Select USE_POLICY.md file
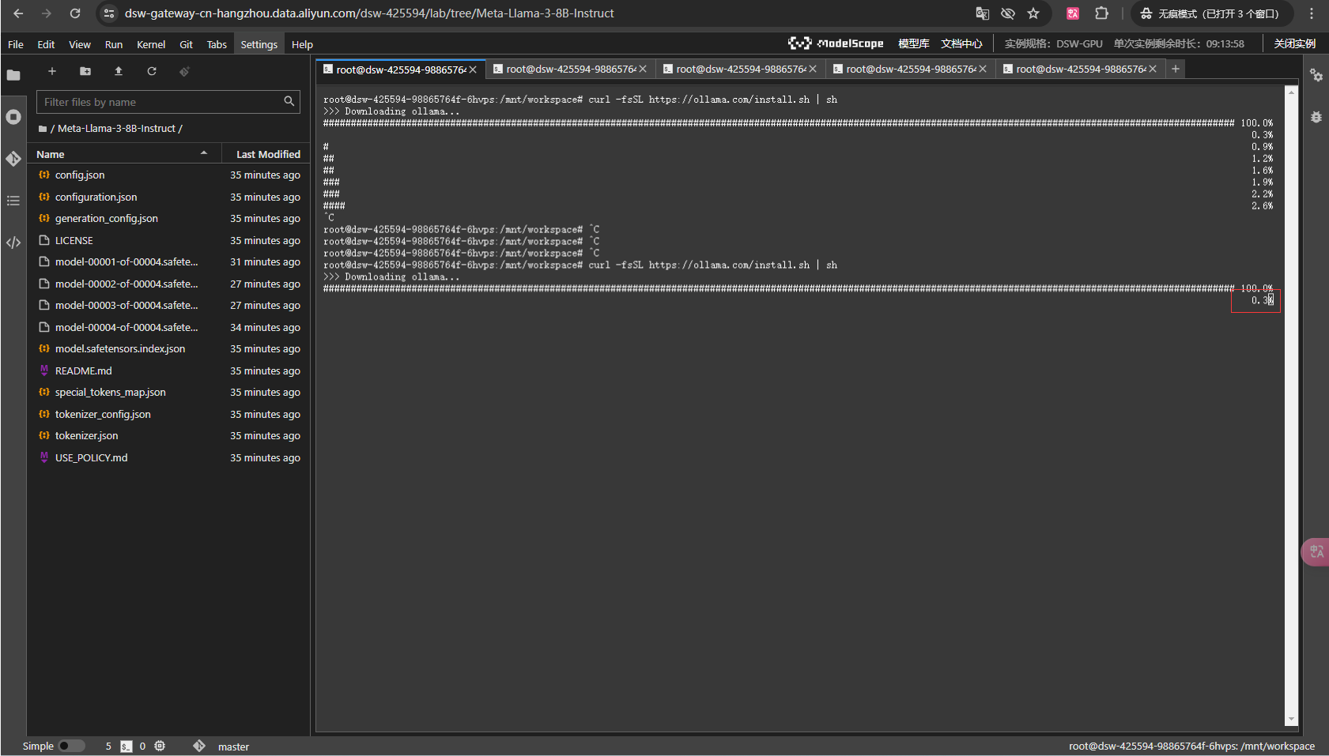This screenshot has height=756, width=1329. [168, 457]
